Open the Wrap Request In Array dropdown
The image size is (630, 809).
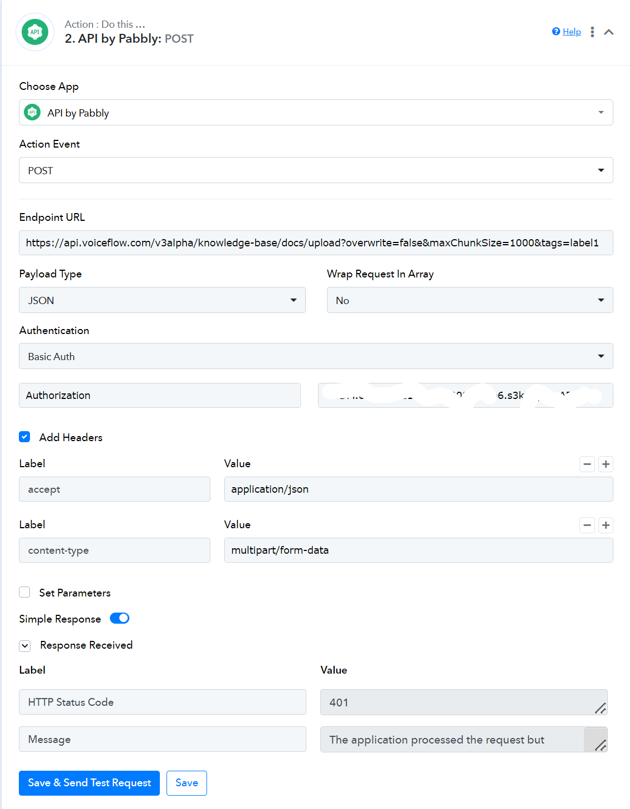(x=470, y=300)
